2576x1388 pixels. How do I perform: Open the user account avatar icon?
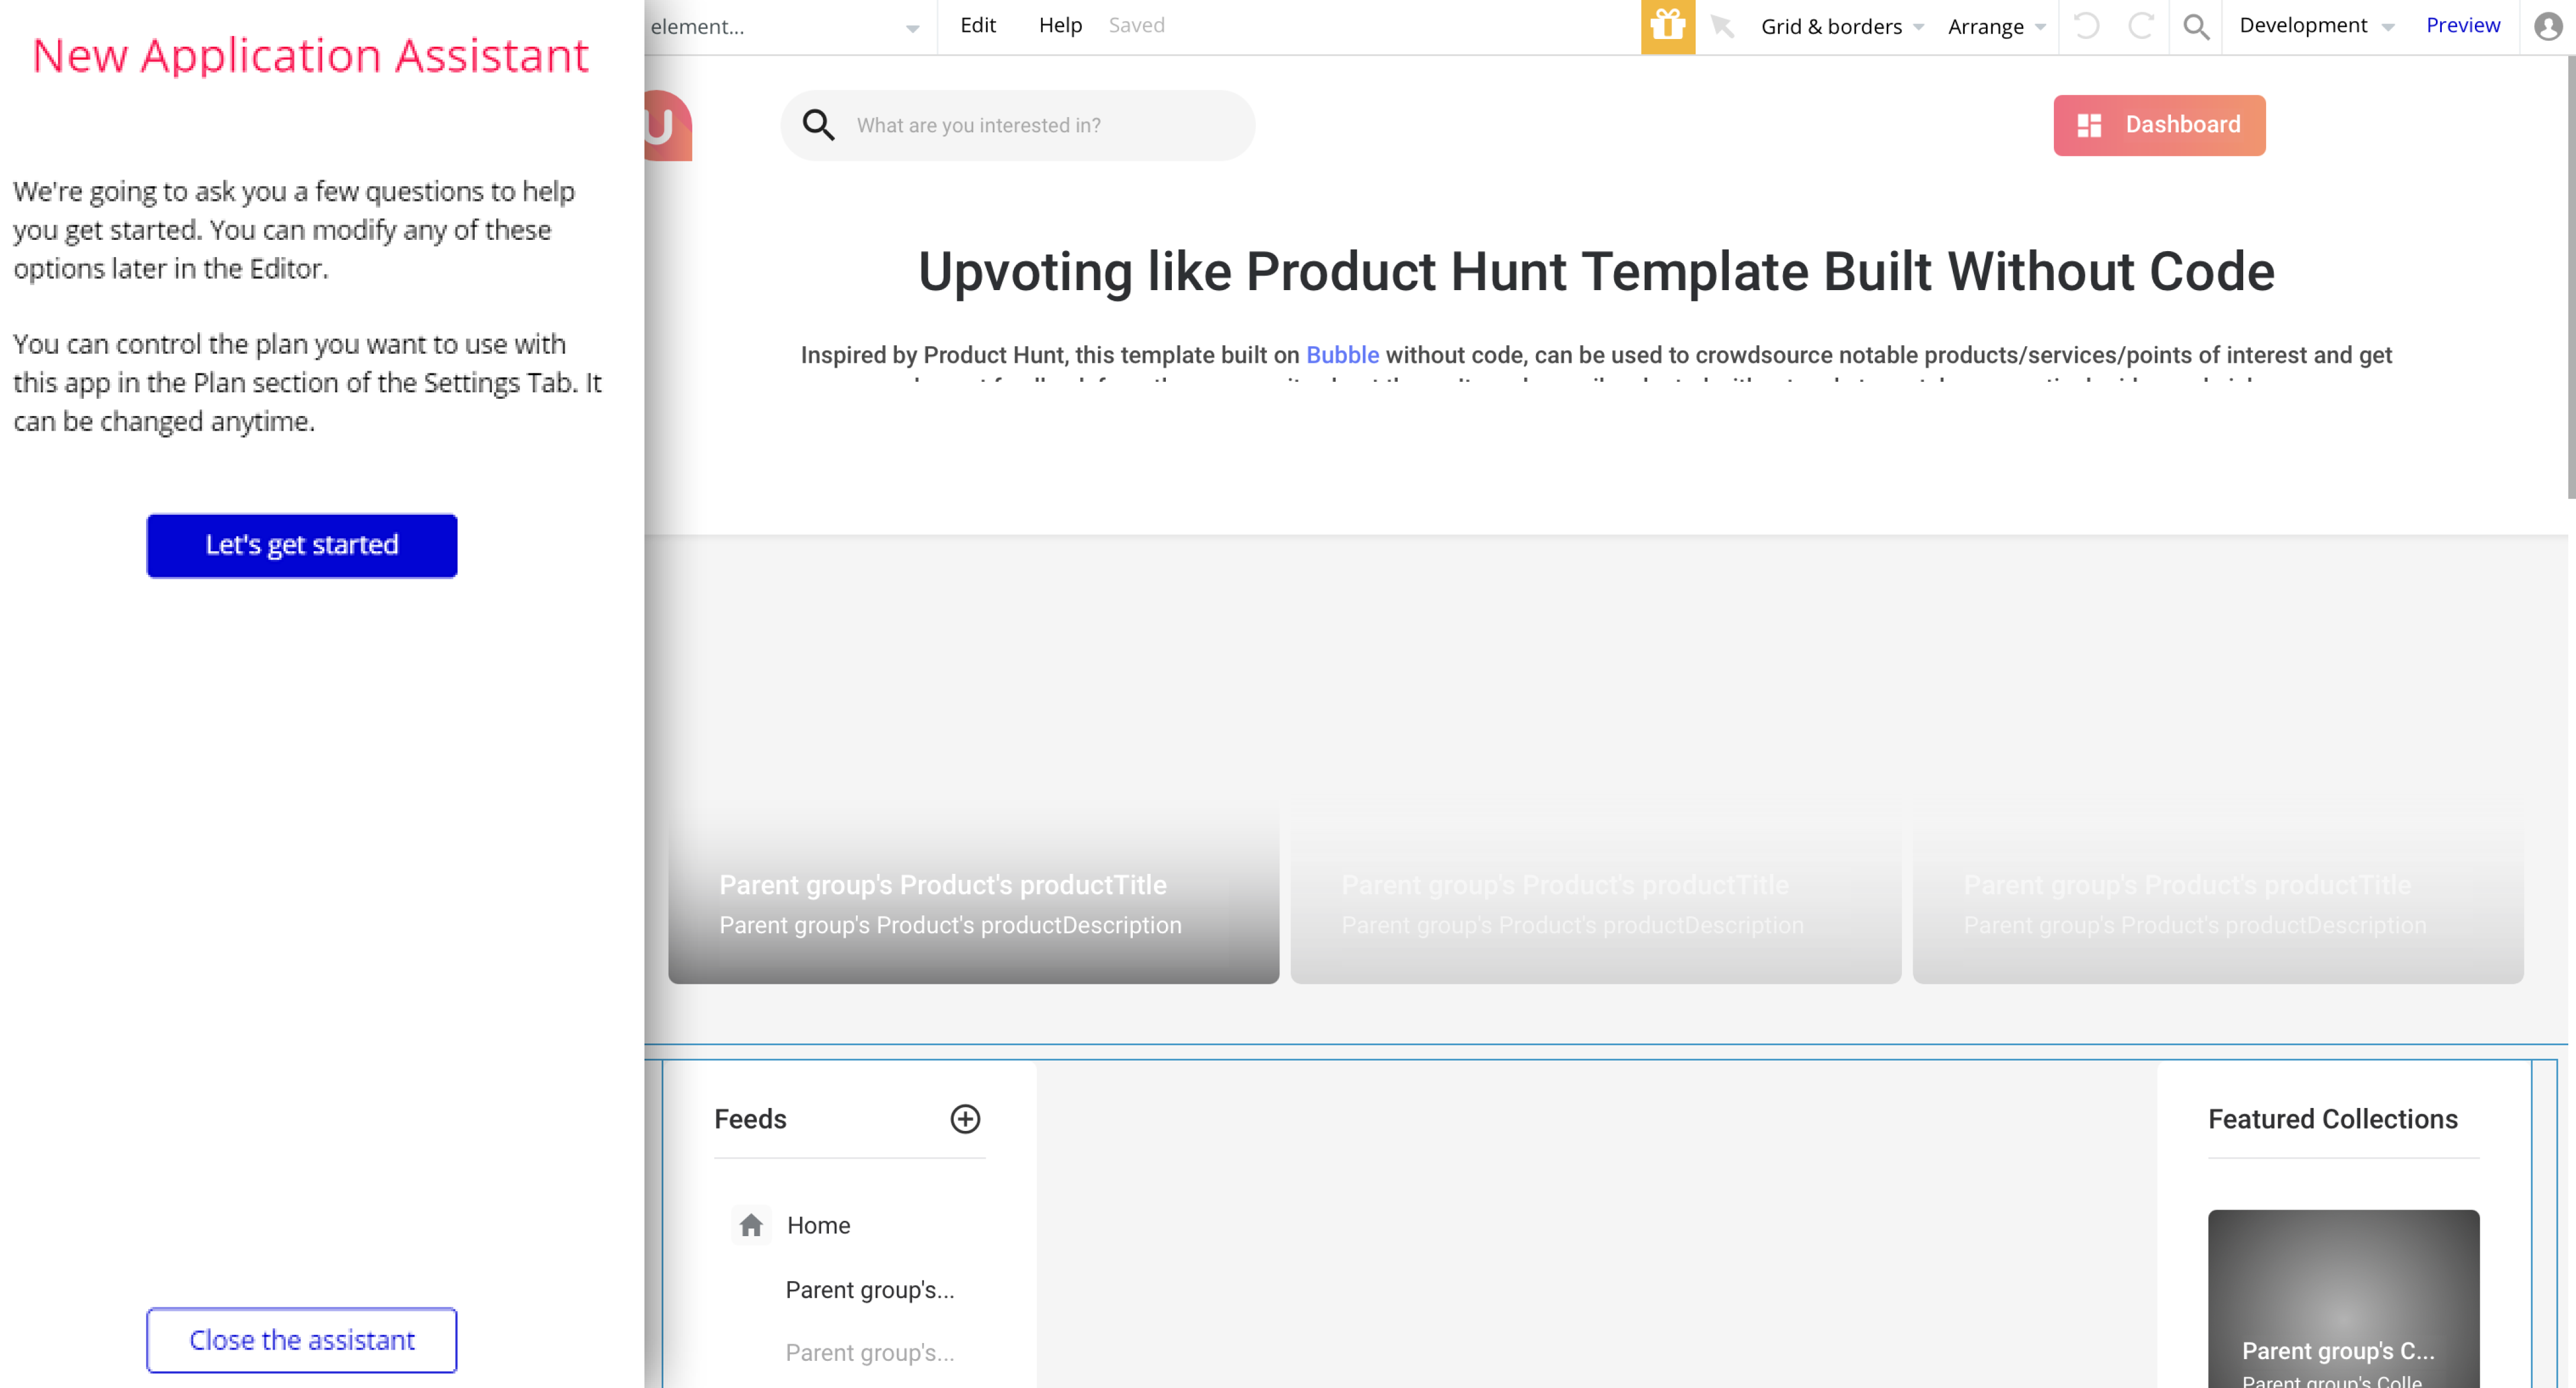[x=2547, y=26]
